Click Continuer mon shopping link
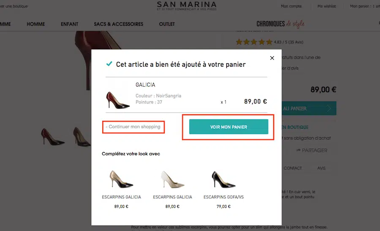Image resolution: width=380 pixels, height=231 pixels. (133, 127)
